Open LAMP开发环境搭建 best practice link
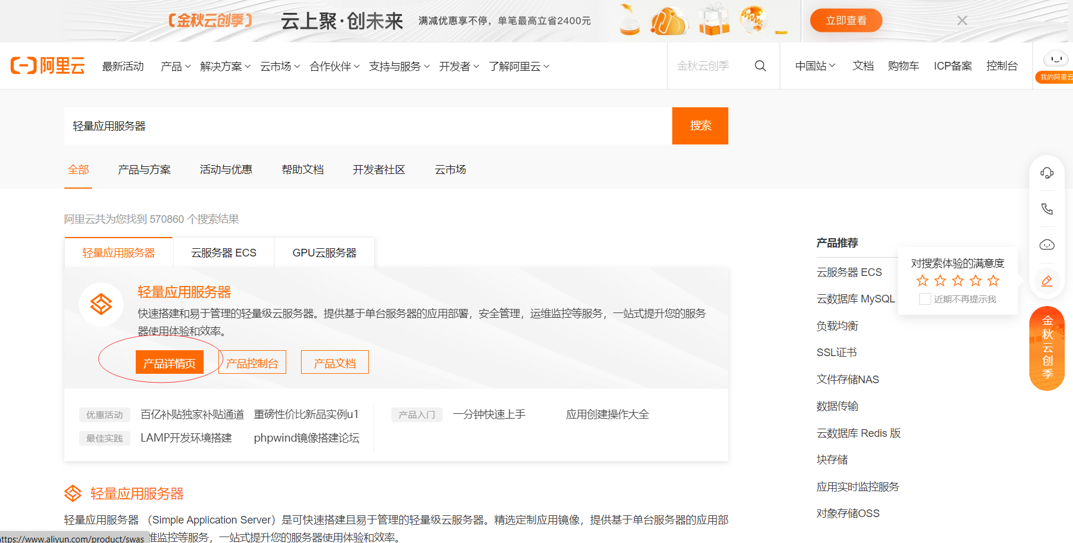 coord(186,438)
